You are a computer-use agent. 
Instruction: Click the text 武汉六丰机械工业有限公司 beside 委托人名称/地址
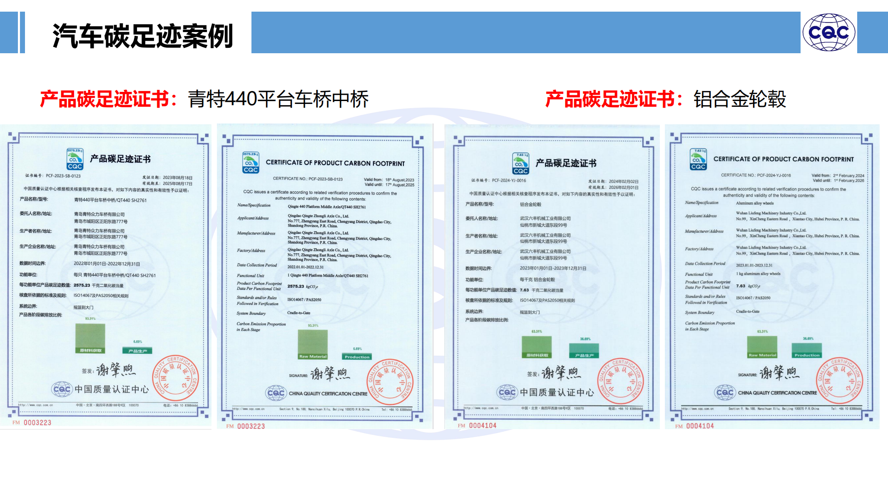point(545,218)
